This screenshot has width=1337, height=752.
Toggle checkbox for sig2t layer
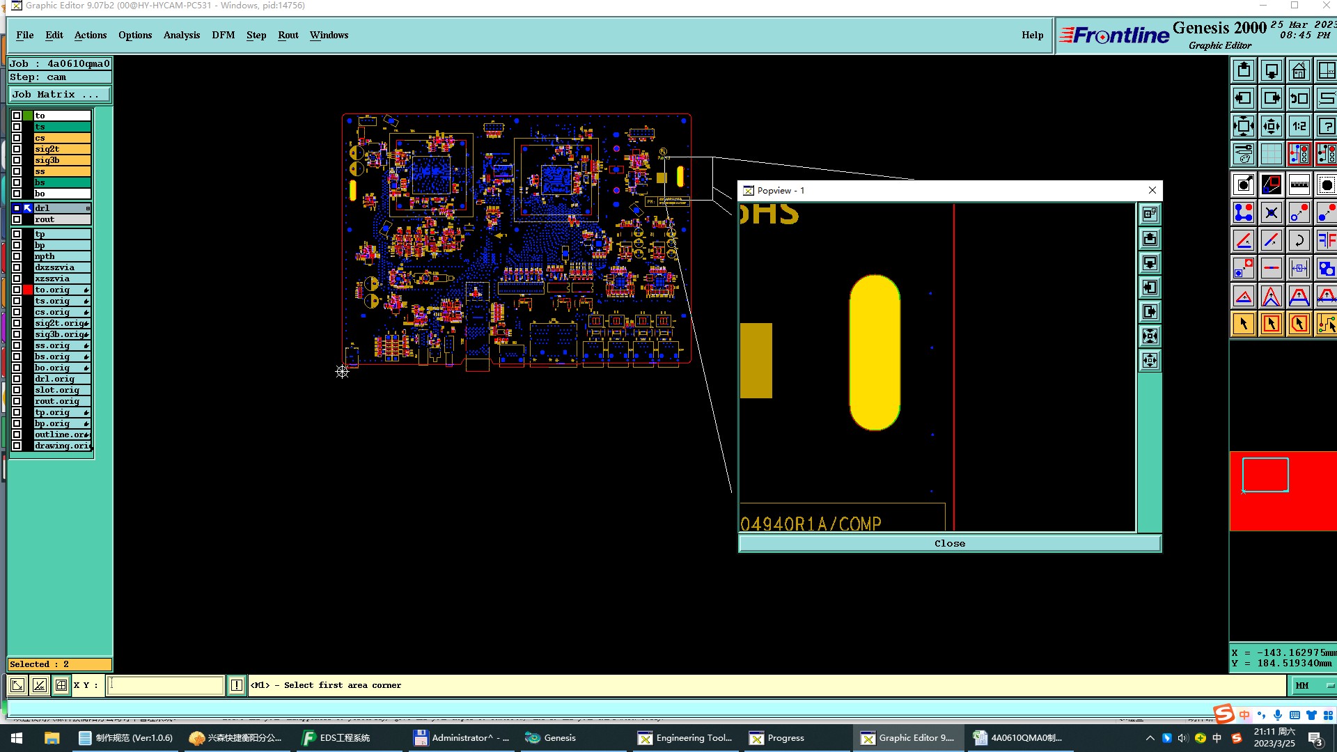pos(17,149)
